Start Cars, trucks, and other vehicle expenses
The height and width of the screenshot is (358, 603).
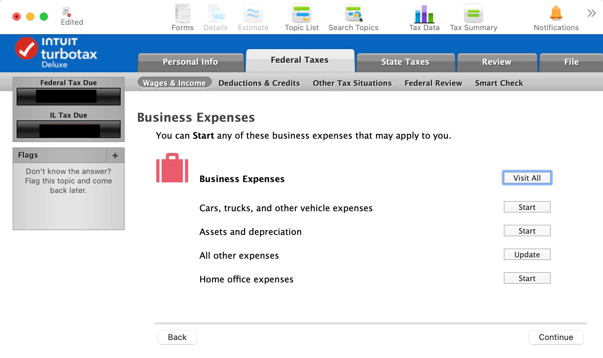click(x=527, y=207)
